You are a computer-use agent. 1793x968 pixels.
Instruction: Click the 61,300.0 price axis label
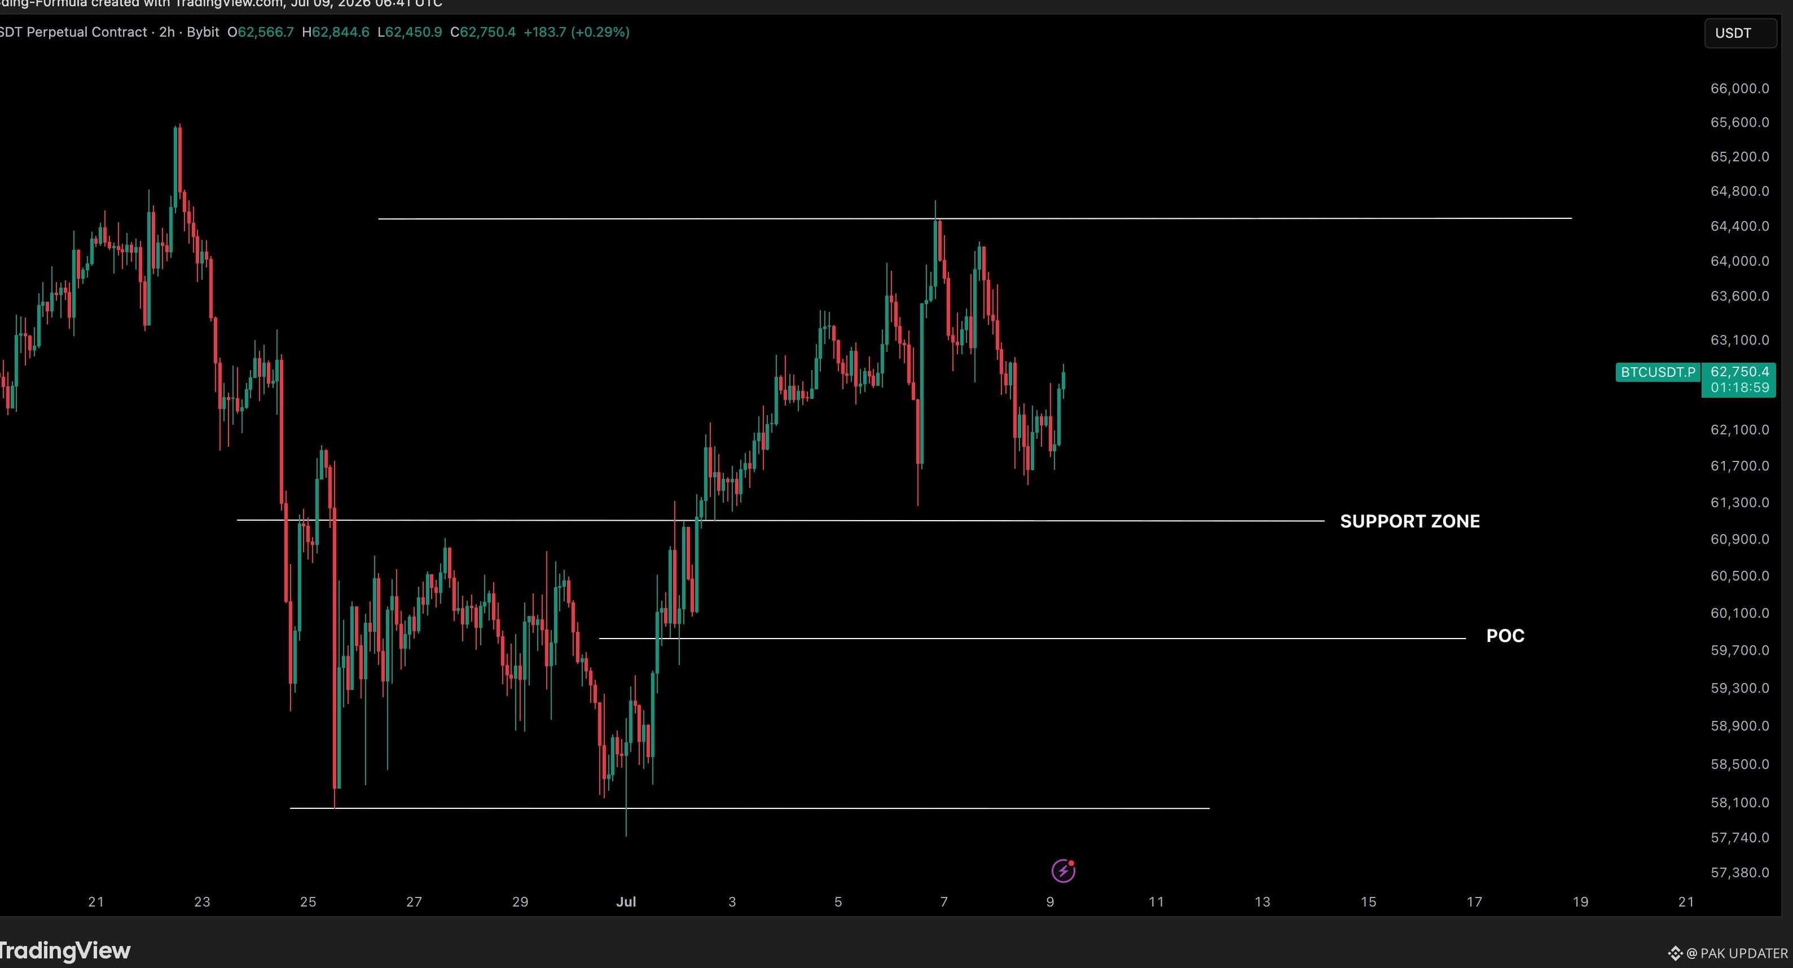(x=1739, y=503)
